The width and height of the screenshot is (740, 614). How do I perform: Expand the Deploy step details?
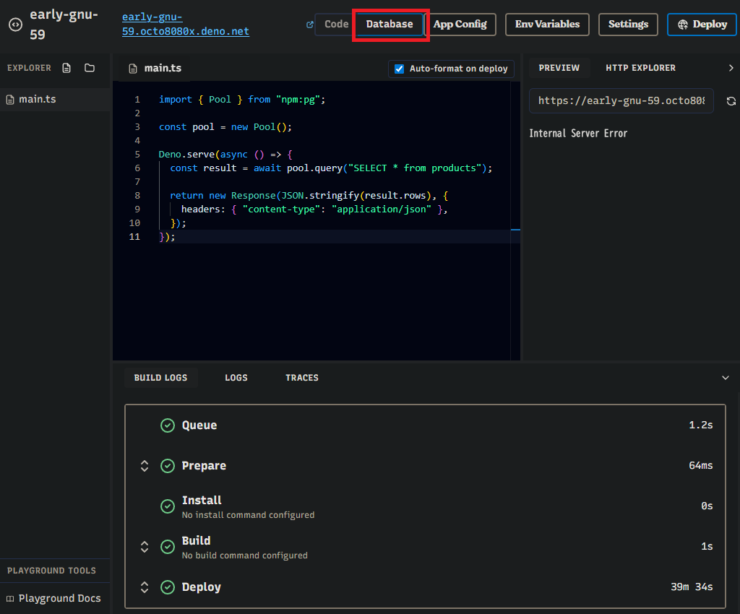145,587
